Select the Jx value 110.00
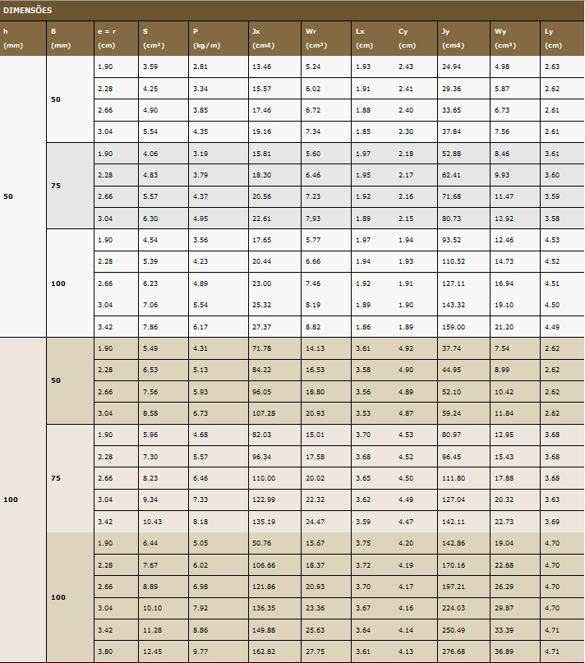This screenshot has height=663, width=585. [264, 478]
